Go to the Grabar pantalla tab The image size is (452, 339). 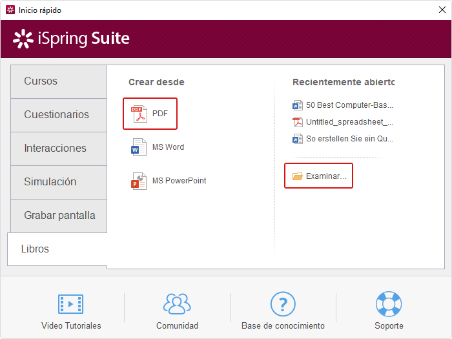tap(59, 216)
